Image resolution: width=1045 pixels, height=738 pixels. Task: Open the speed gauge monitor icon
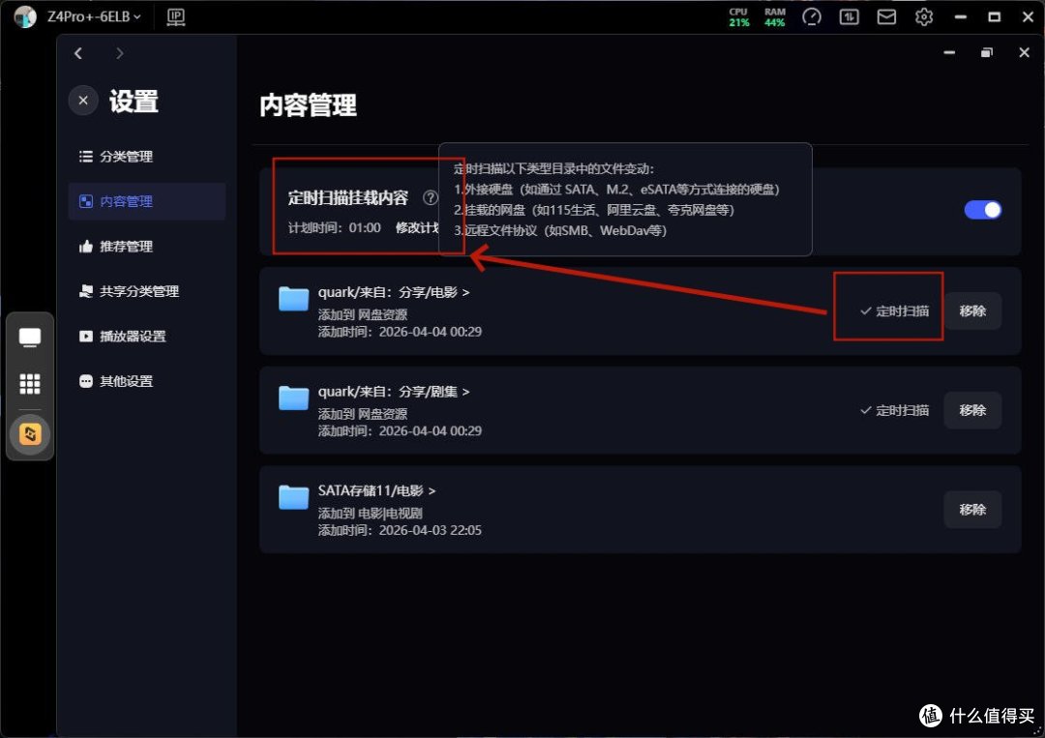coord(812,16)
